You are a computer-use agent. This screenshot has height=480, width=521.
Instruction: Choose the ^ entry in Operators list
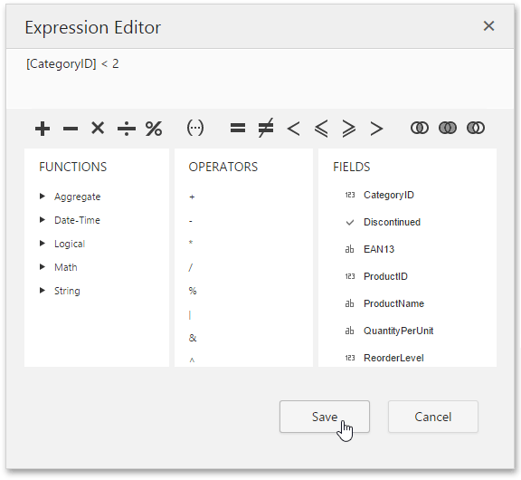(192, 360)
